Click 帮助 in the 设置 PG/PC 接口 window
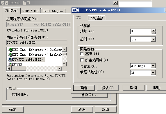The image size is (166, 114). click(x=106, y=109)
